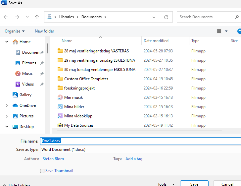
Task: Expand the lower Pictures tree node
Action: tap(7, 116)
